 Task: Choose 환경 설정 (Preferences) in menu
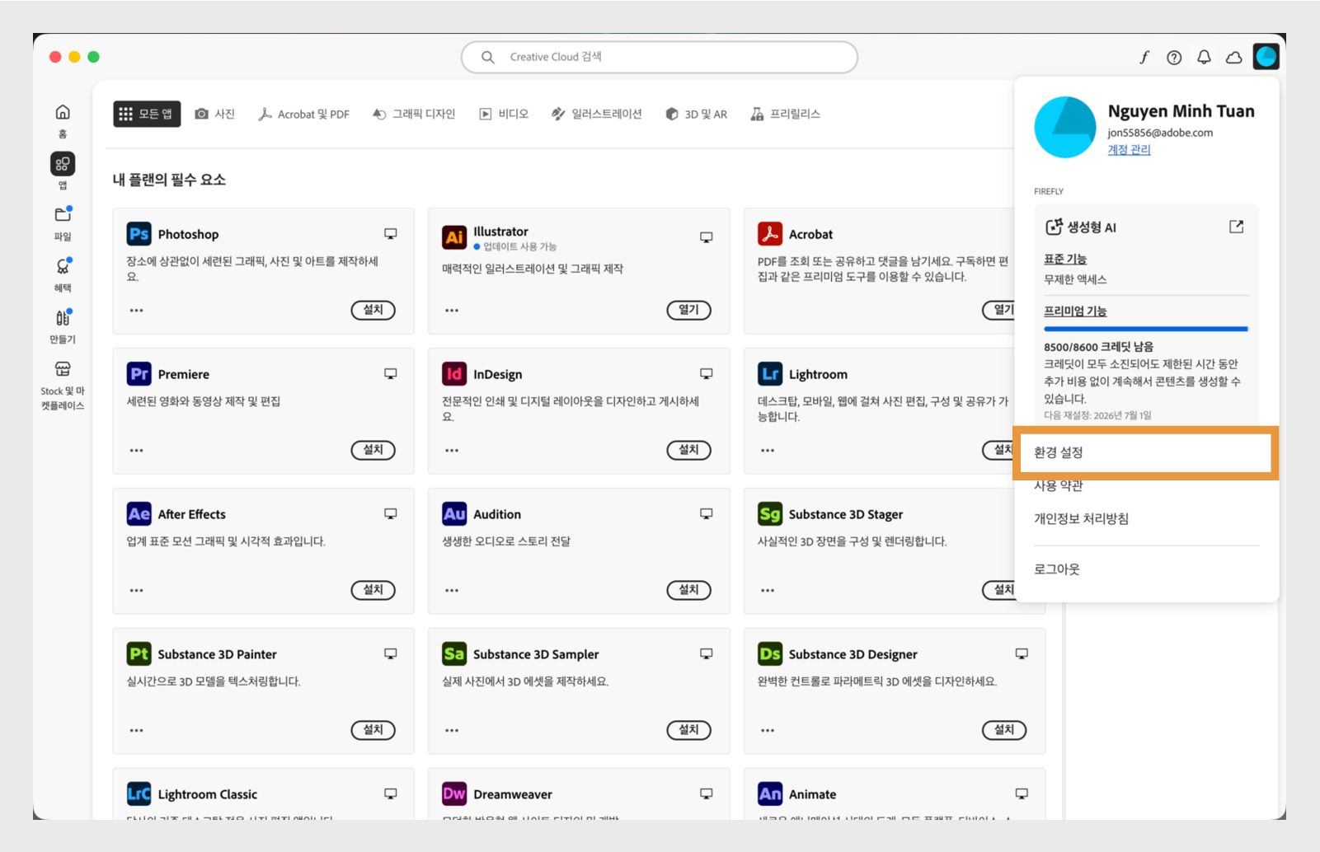[1146, 452]
